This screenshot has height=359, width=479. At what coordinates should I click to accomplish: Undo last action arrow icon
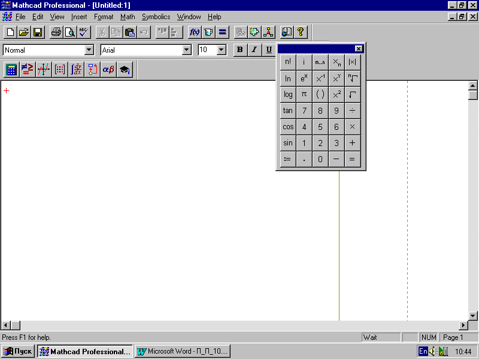(x=144, y=32)
